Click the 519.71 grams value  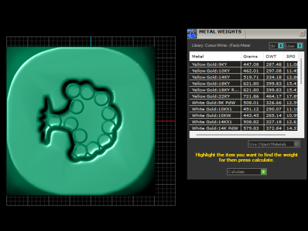pyautogui.click(x=251, y=77)
